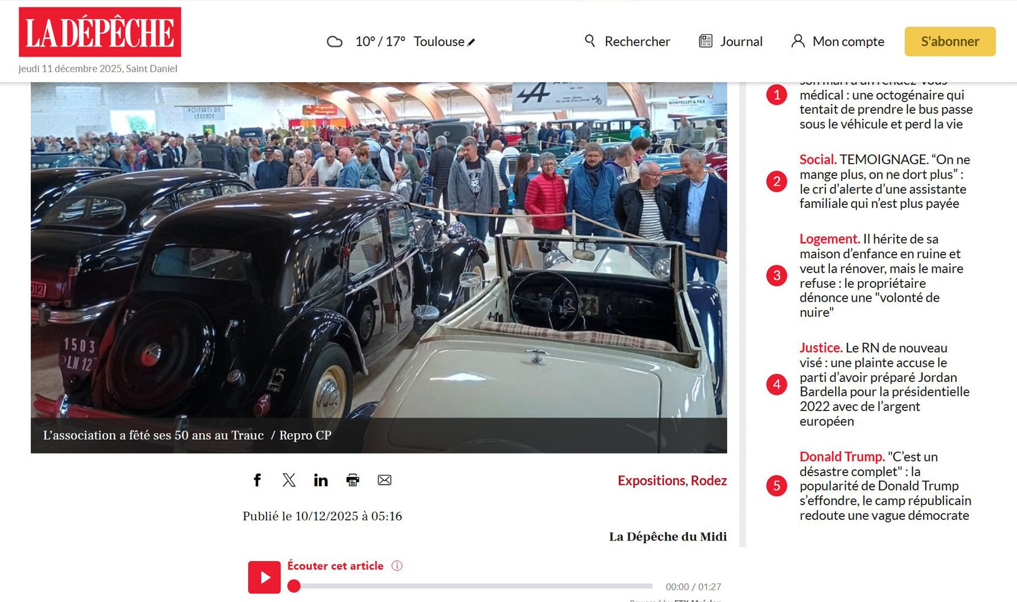Screen dimensions: 1017x602
Task: Send the article by email icon
Action: pyautogui.click(x=385, y=480)
